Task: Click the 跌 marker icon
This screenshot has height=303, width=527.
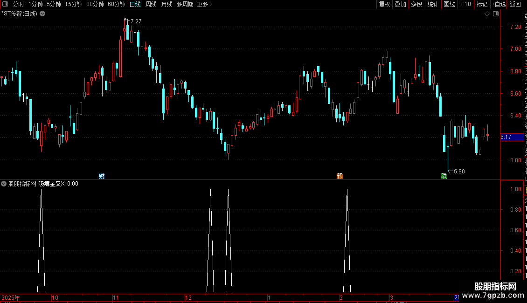Action: (444, 176)
